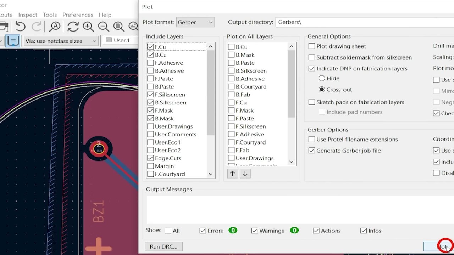The height and width of the screenshot is (255, 454).
Task: Uncheck Edge.Cuts in Include Layers
Action: 150,158
